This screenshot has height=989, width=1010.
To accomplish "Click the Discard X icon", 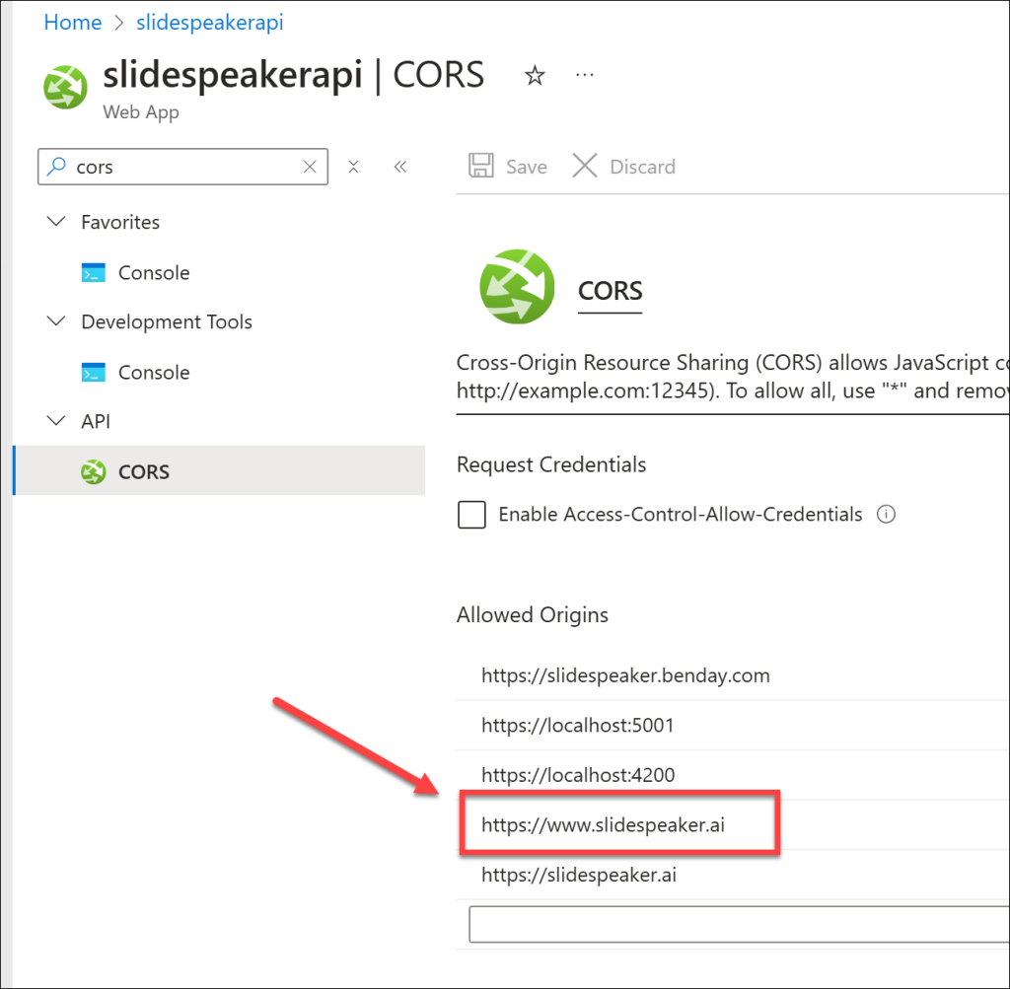I will point(585,166).
